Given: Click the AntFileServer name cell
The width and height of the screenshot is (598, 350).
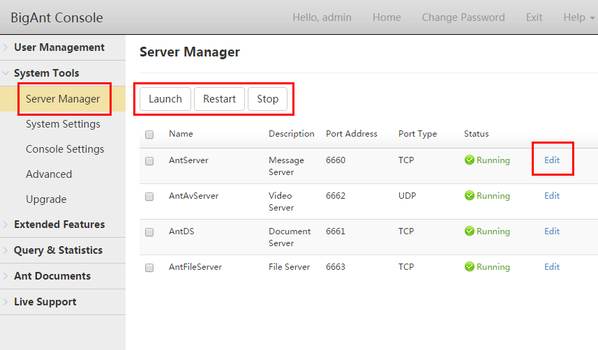Looking at the screenshot, I should 195,266.
